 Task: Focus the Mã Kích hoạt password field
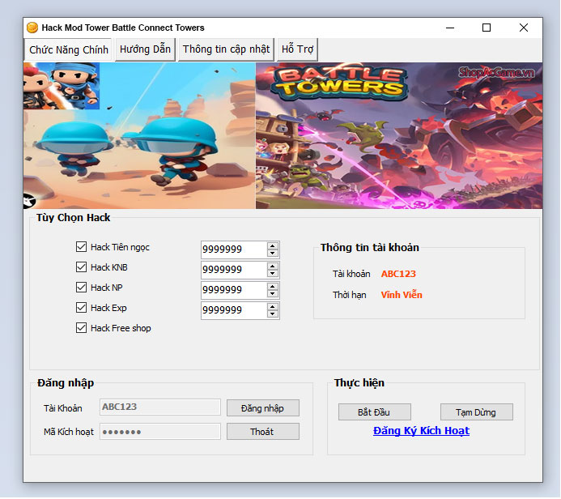[160, 432]
